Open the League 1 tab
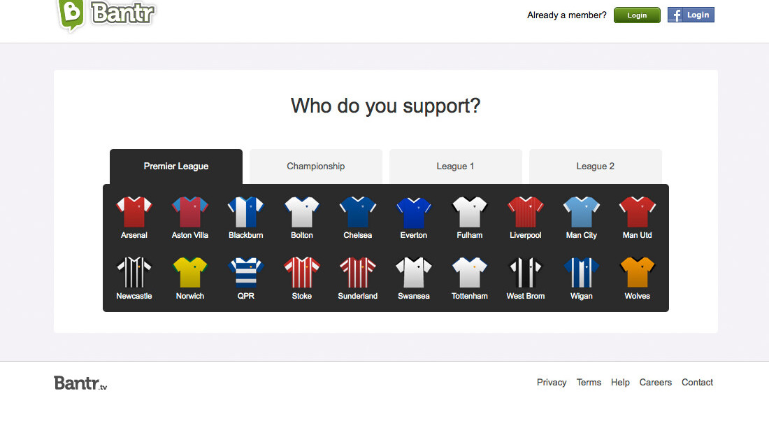Image resolution: width=769 pixels, height=433 pixels. (456, 166)
